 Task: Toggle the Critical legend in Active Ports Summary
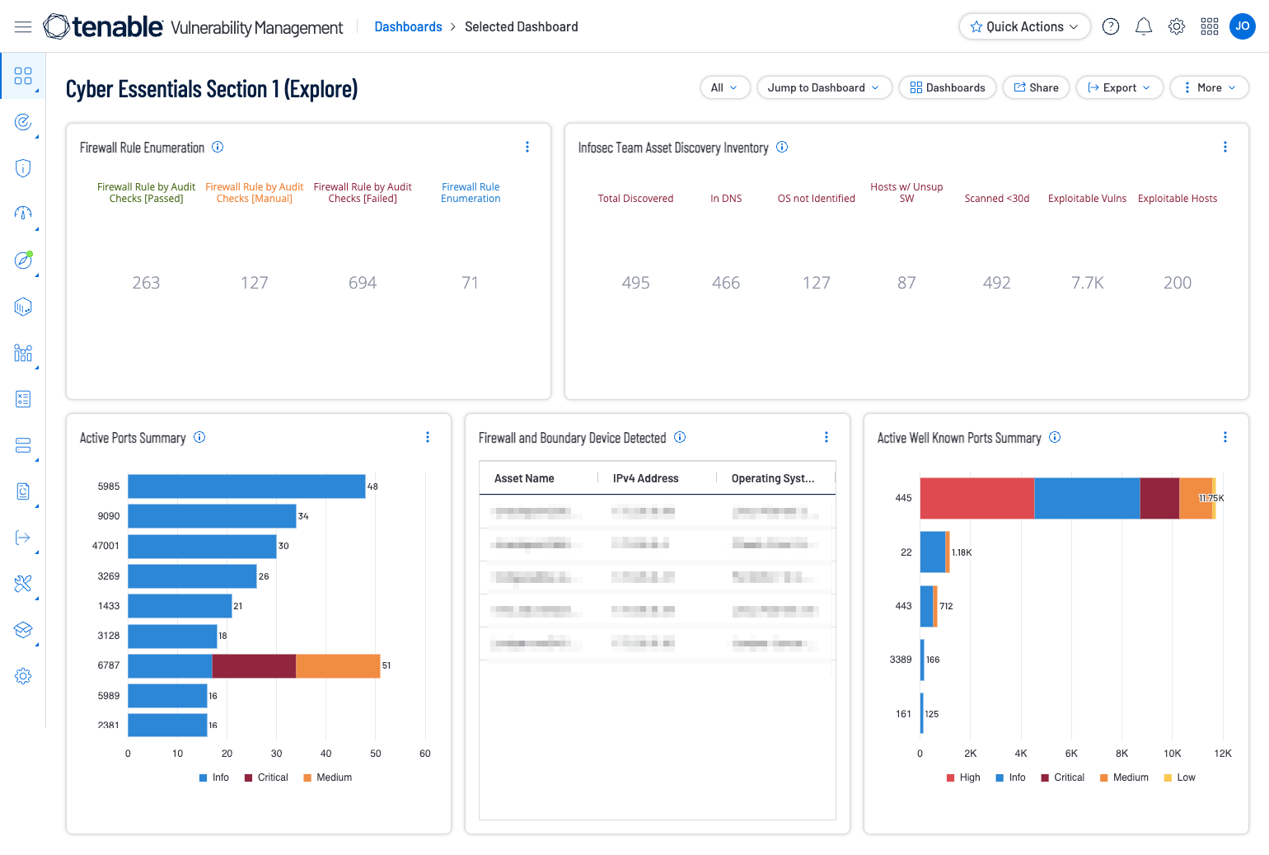266,777
